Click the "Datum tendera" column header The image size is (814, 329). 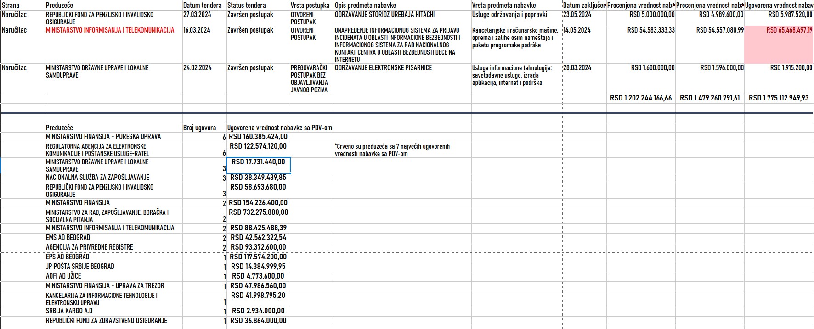point(202,5)
